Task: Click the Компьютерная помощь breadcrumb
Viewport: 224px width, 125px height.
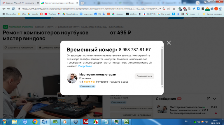Action: [x=94, y=27]
